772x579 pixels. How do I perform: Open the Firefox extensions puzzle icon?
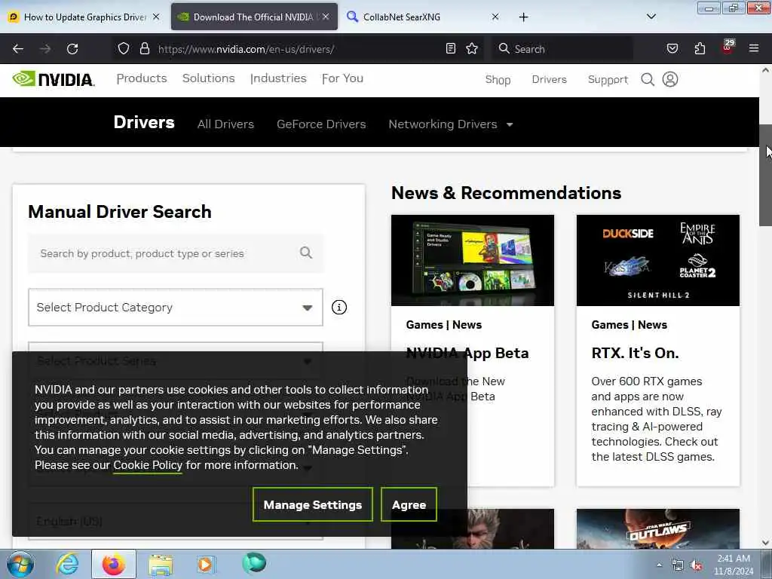[700, 49]
